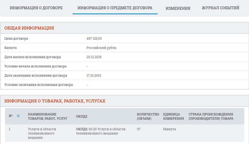
Task: Click the ОКПД2 code 60.20 cell
Action: 101,131
